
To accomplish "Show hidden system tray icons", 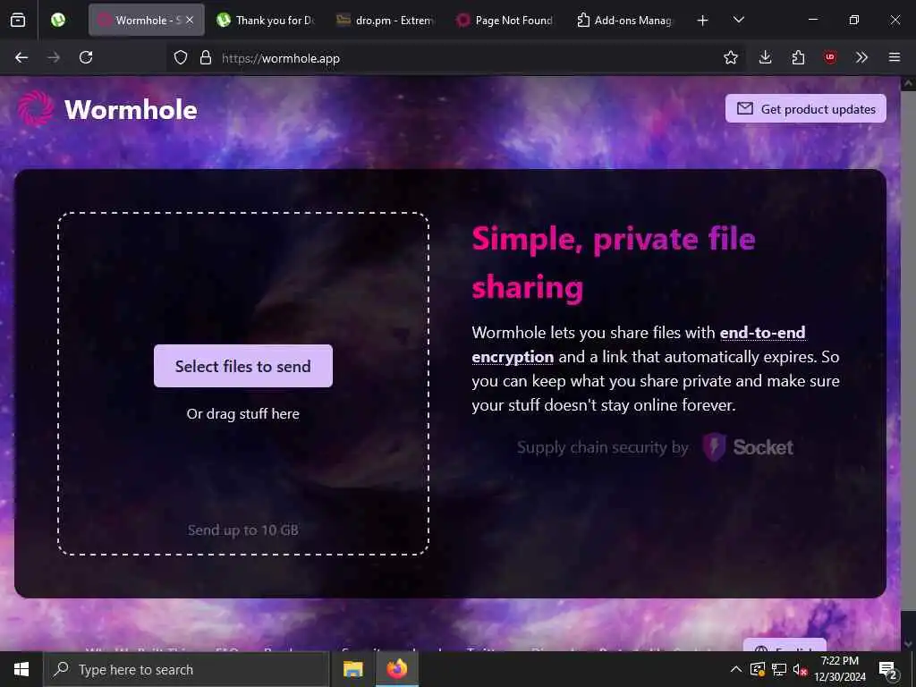I will (736, 669).
